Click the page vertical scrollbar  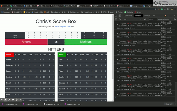pyautogui.click(x=113, y=47)
